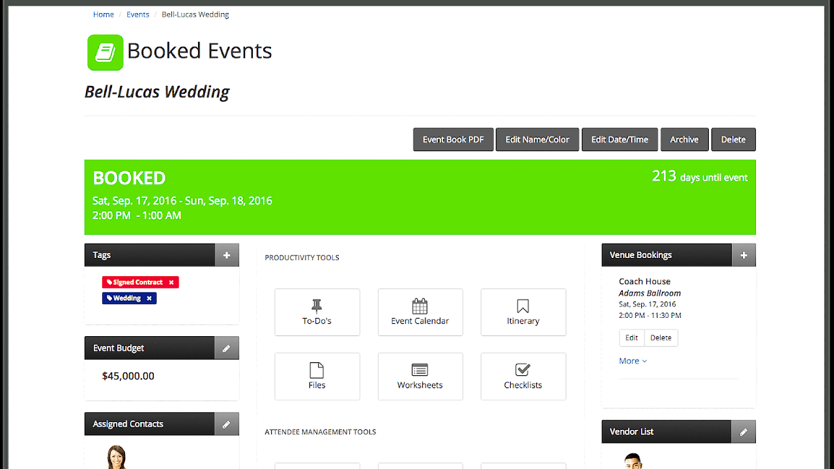Open the To-Do's tool

[317, 313]
